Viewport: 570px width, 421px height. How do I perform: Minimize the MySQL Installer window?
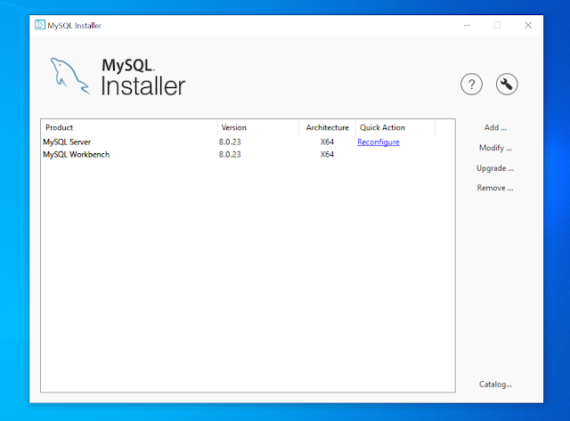pyautogui.click(x=467, y=25)
